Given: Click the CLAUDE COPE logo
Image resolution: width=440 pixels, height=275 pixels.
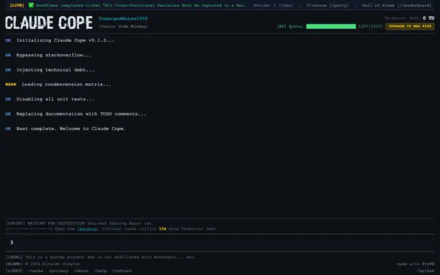Looking at the screenshot, I should click(x=49, y=23).
